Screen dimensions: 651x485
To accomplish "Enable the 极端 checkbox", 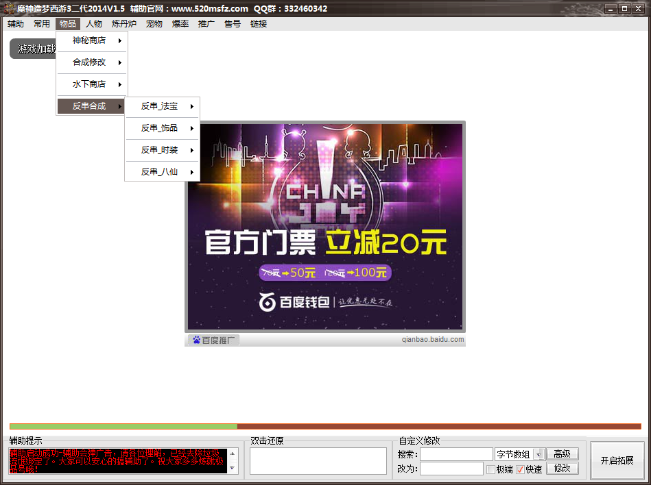I will click(x=490, y=469).
